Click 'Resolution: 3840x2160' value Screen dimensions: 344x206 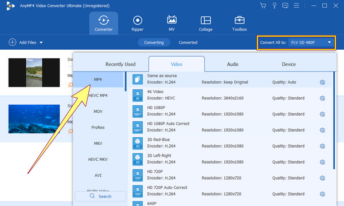click(x=222, y=98)
